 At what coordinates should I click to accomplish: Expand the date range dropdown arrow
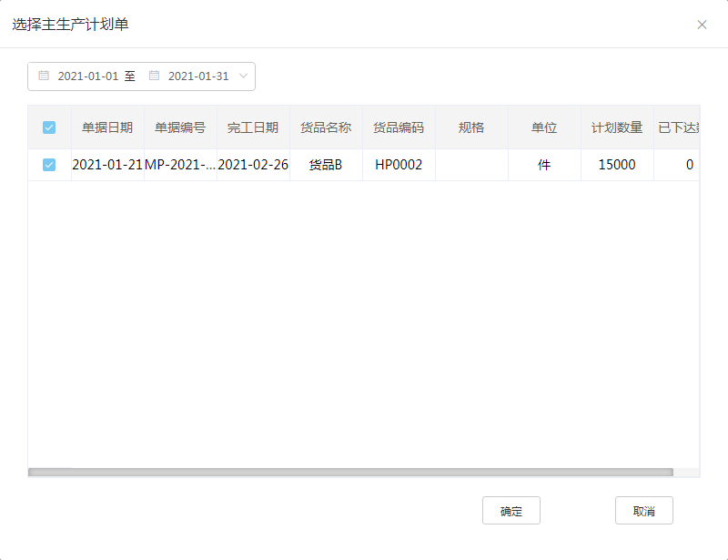tap(243, 76)
